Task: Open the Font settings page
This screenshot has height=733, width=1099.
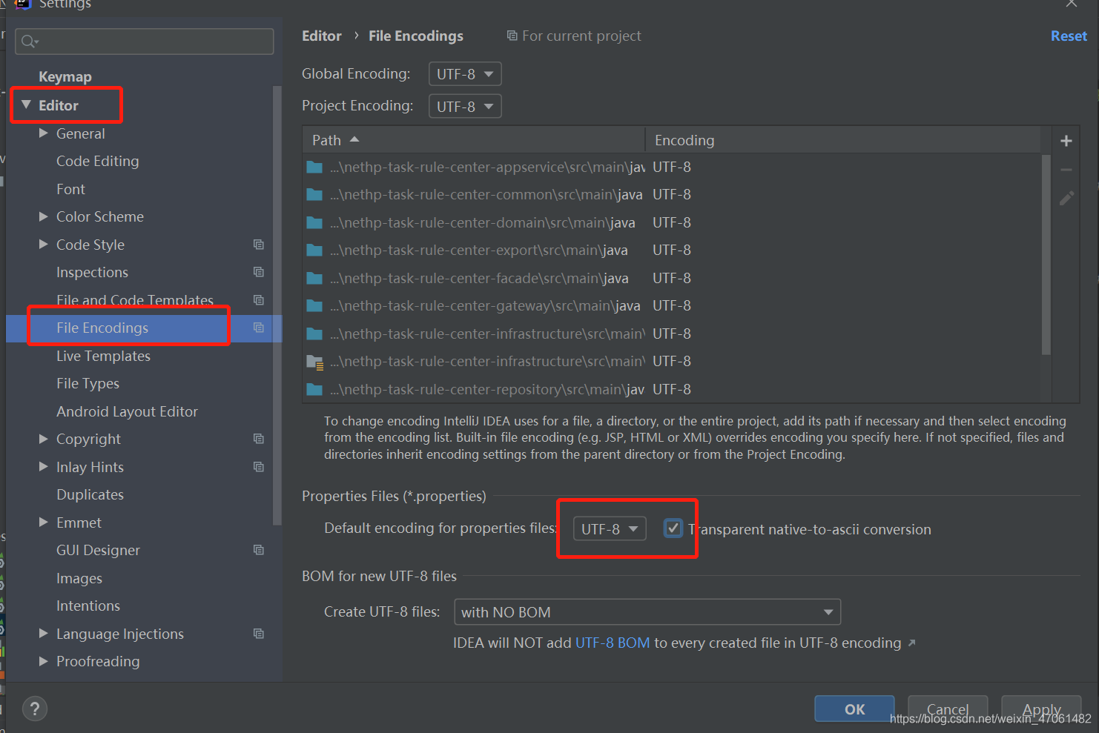Action: 70,189
